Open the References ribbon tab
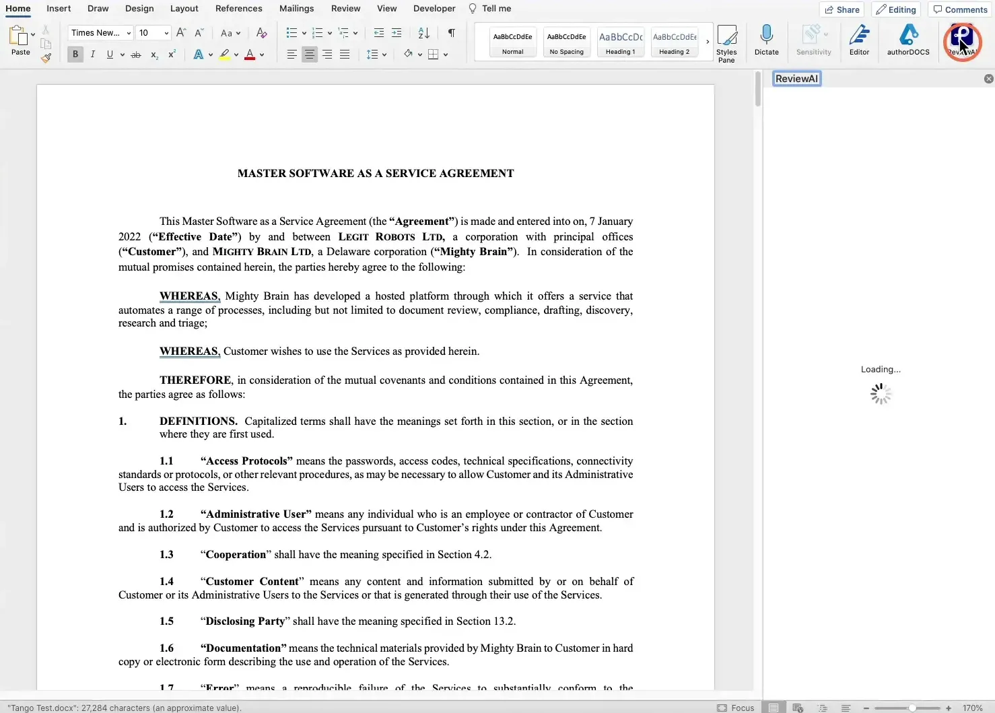 [238, 9]
